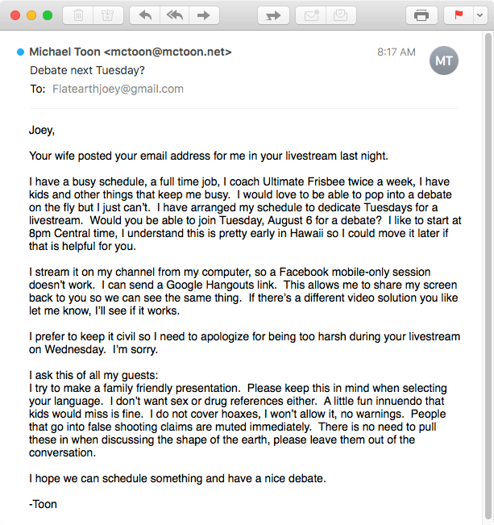Click the envelope-with-checkmark toolbar icon

[x=341, y=15]
